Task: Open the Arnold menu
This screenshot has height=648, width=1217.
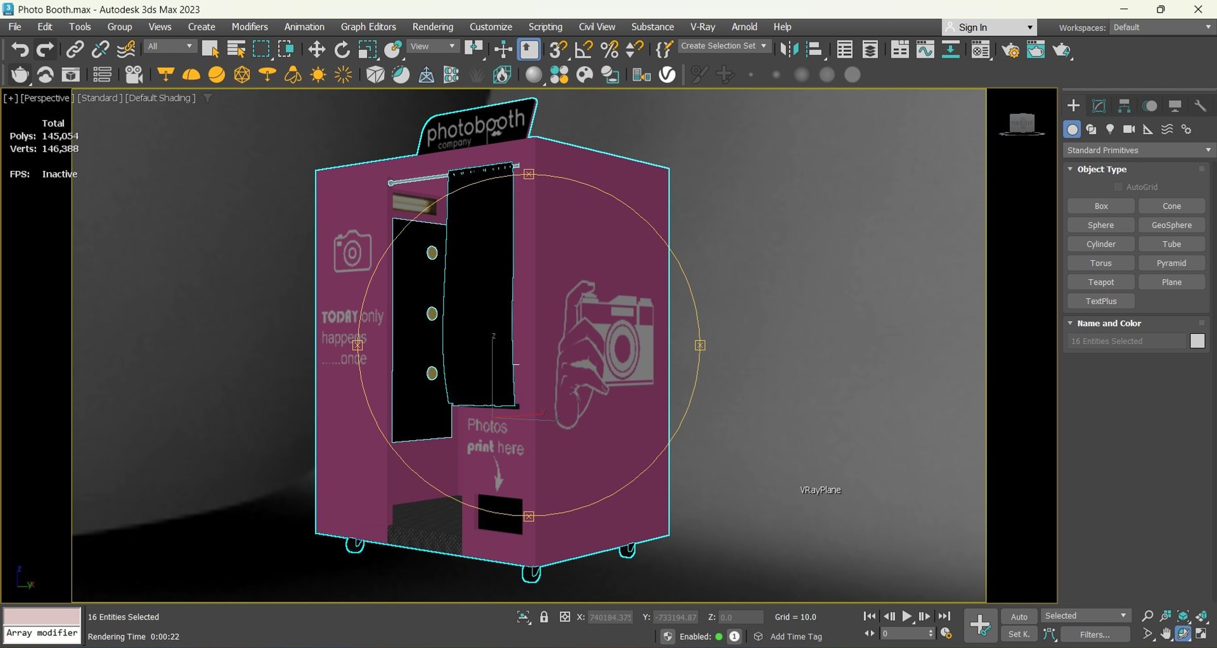Action: coord(744,27)
